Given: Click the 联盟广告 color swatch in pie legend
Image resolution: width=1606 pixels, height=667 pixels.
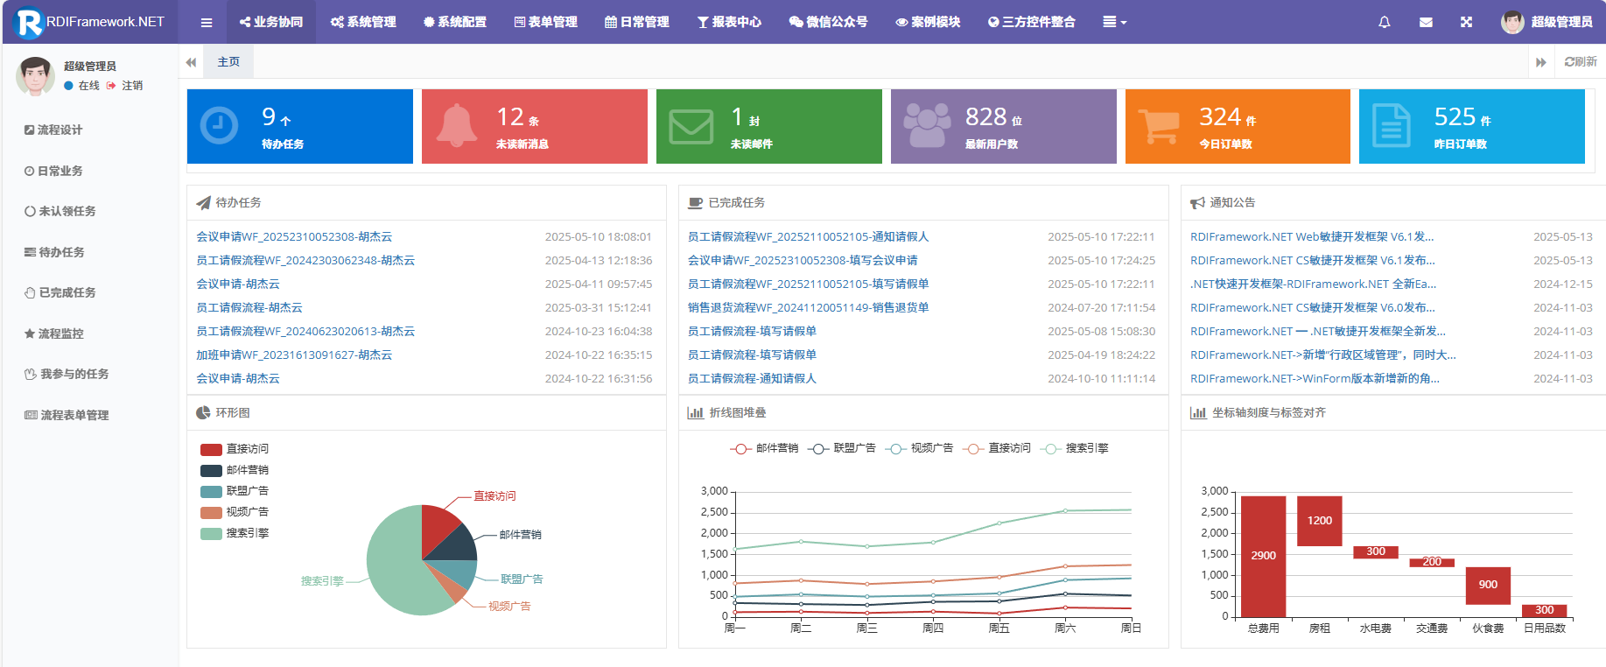Looking at the screenshot, I should 211,492.
